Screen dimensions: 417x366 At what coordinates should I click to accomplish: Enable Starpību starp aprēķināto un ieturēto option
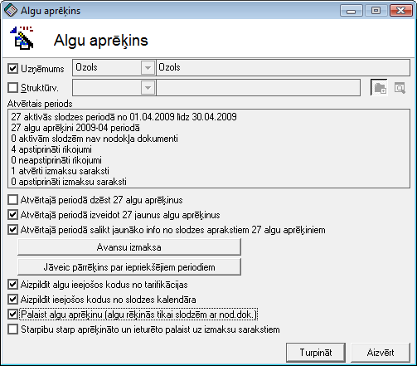point(13,329)
